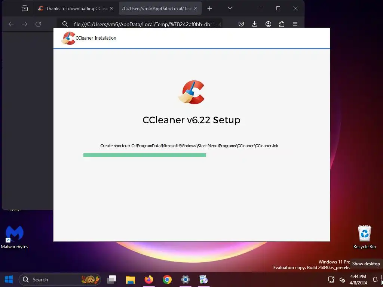
Task: Open a new browser tab
Action: [209, 9]
